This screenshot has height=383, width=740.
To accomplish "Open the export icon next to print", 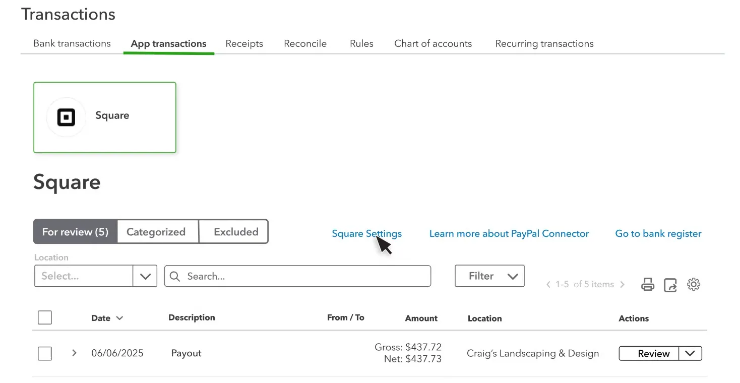I will point(670,285).
